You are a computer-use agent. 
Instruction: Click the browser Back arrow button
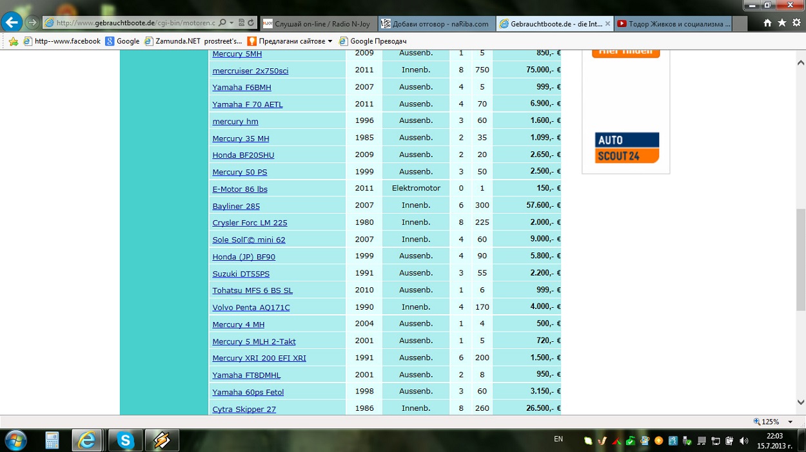(x=11, y=23)
